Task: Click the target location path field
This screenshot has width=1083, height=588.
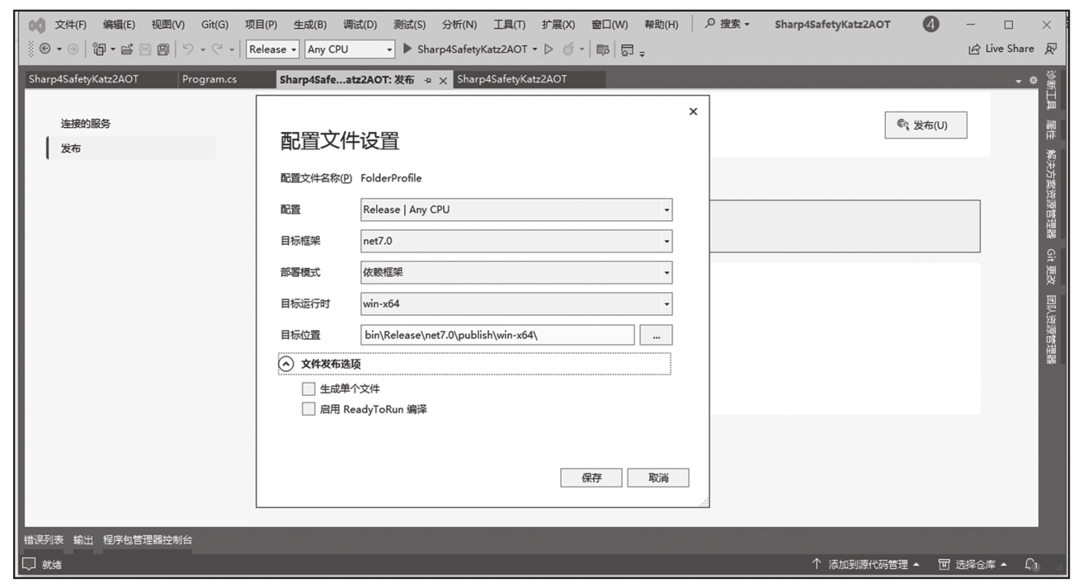Action: pyautogui.click(x=497, y=335)
